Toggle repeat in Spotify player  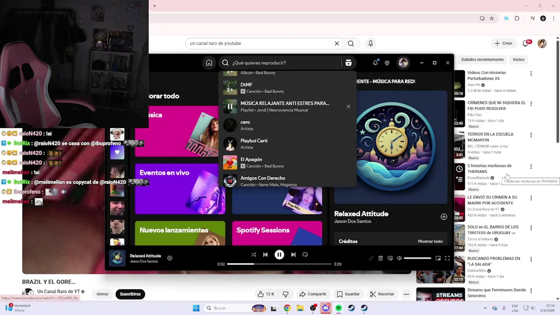[x=305, y=255]
